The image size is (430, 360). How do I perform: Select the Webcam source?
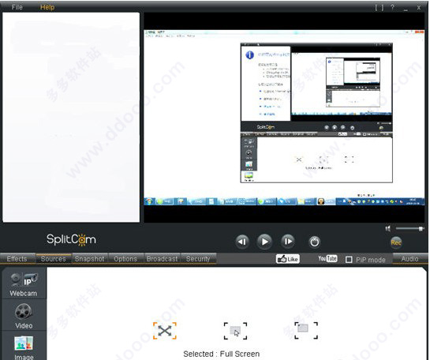[x=24, y=284]
